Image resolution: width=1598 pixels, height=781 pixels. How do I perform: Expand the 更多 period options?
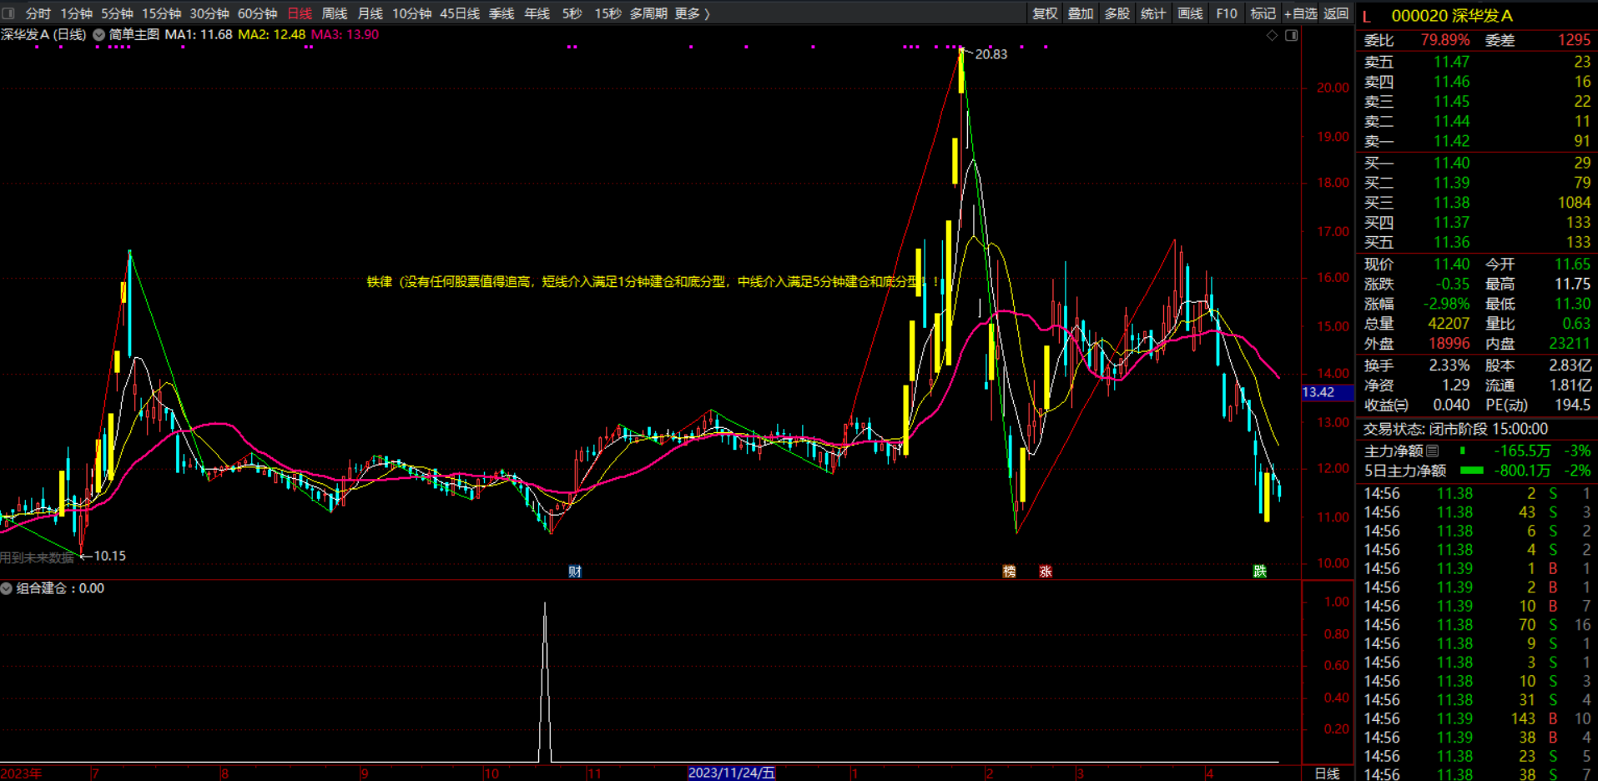[692, 13]
